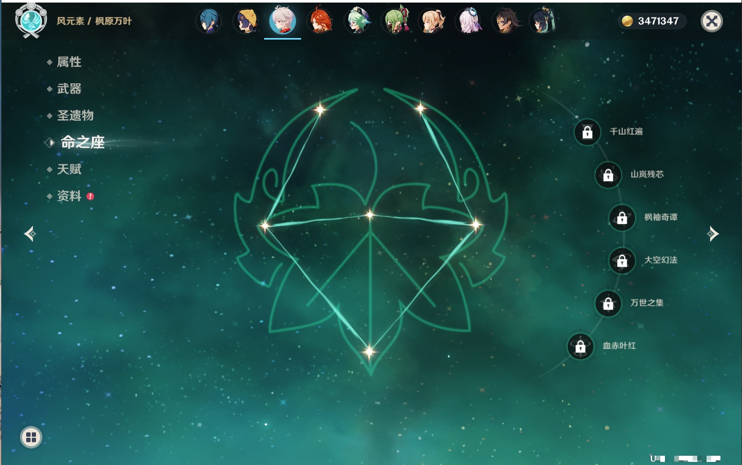Click the Anemo element emblem
742x465 pixels.
(31, 21)
